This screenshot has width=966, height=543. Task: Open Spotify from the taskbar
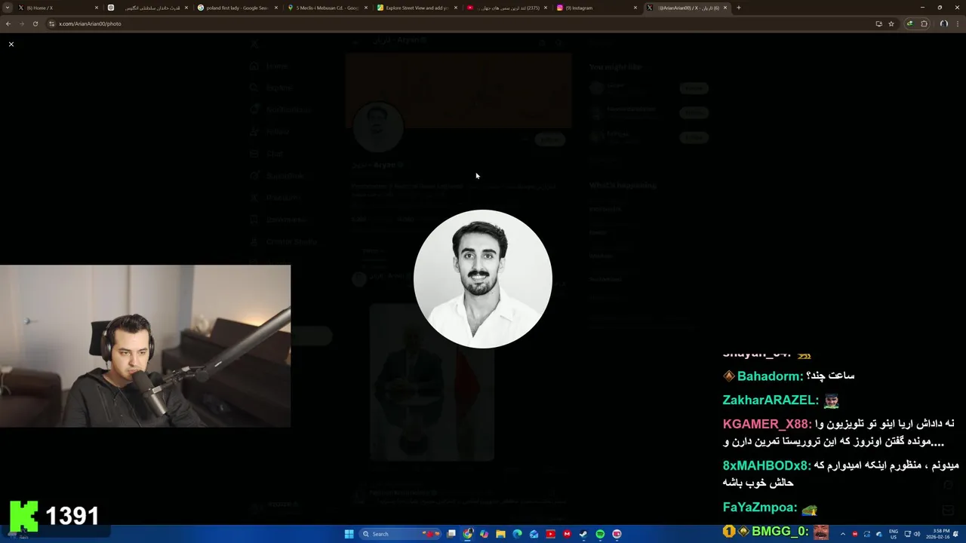click(600, 534)
